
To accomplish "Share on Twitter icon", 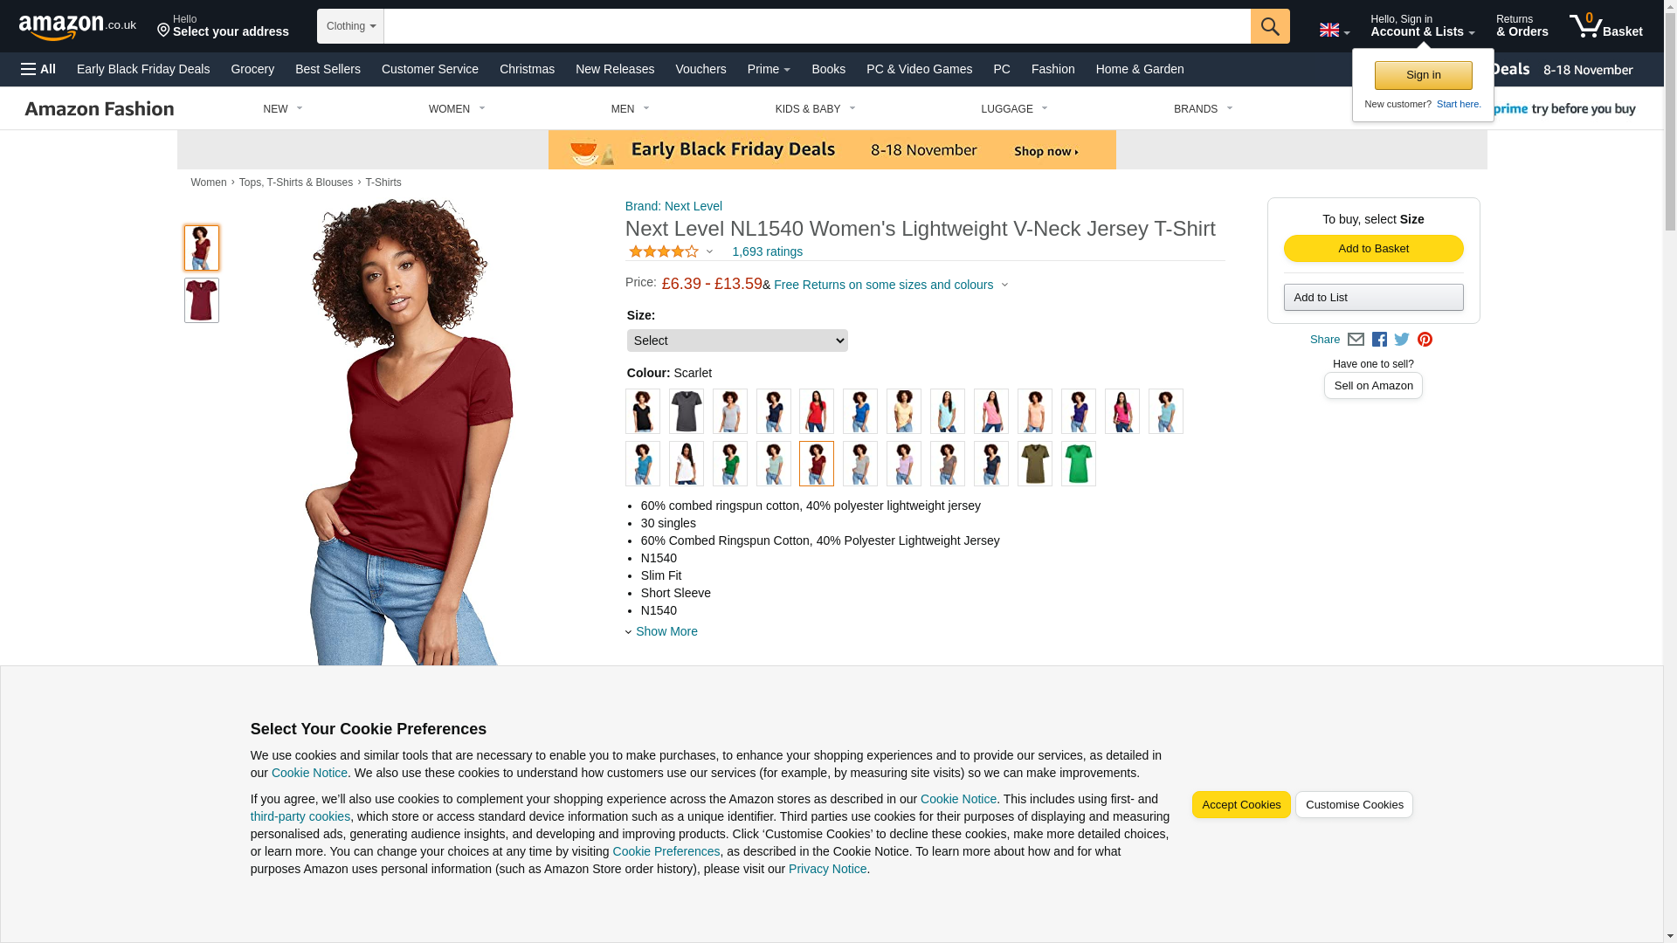I will pos(1402,340).
